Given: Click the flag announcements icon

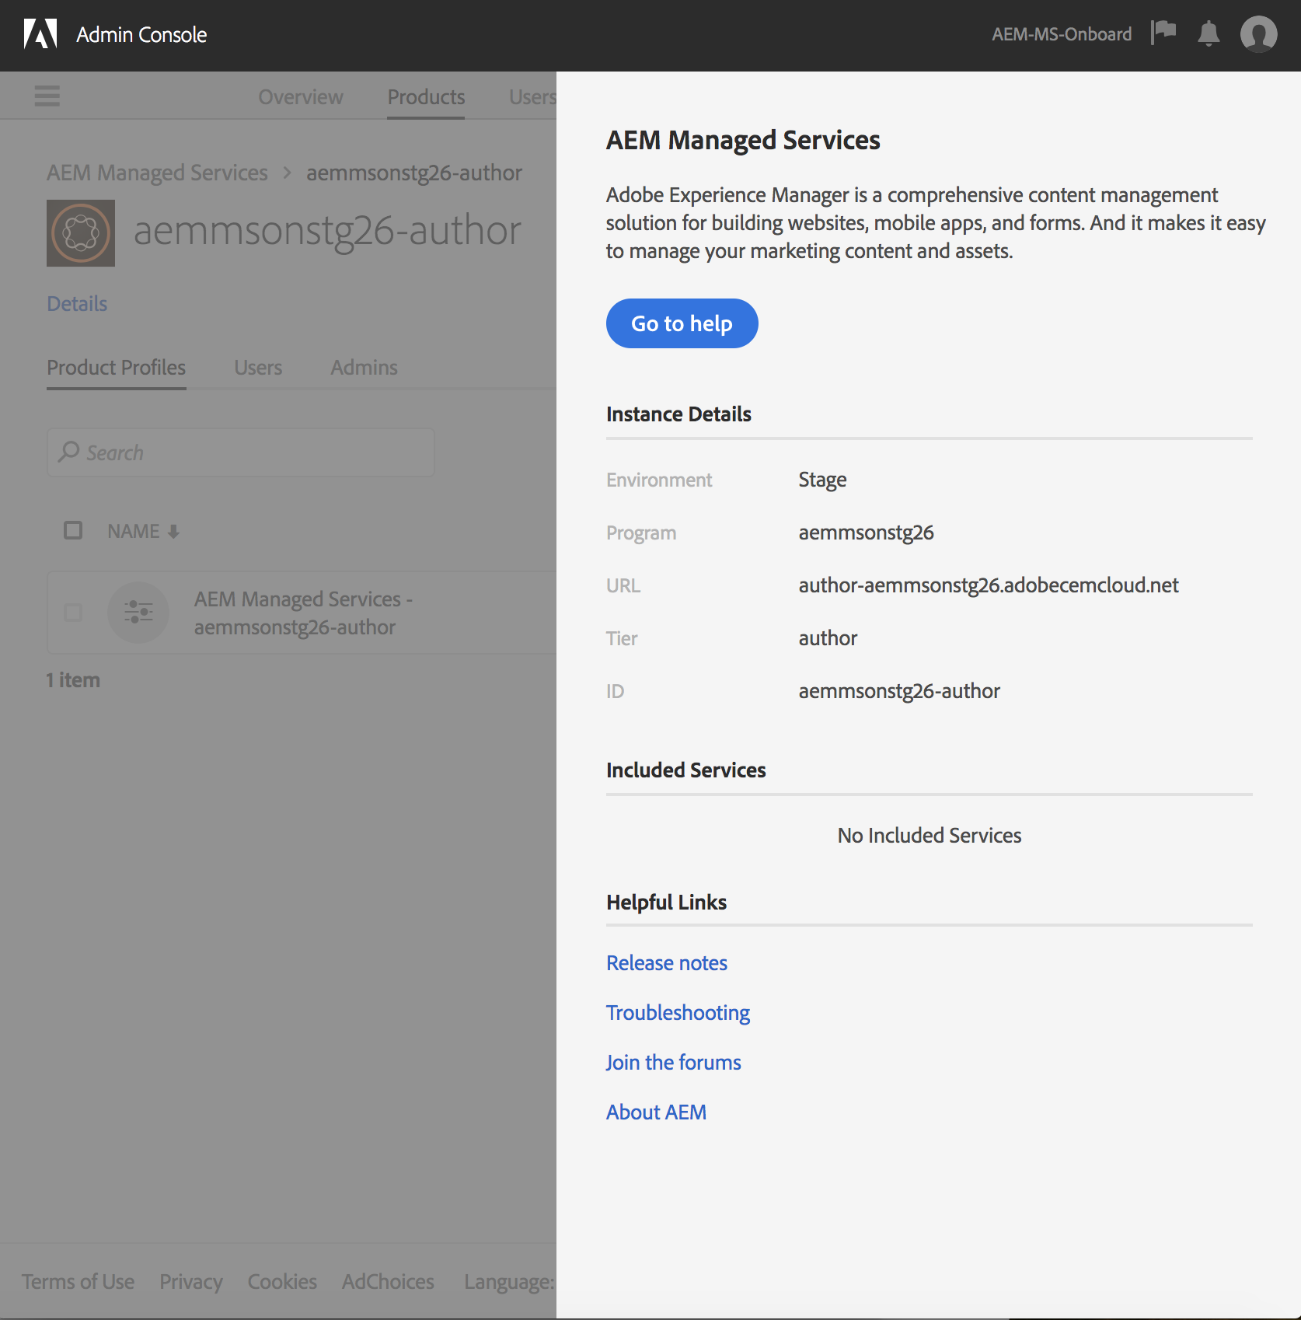Looking at the screenshot, I should 1163,33.
